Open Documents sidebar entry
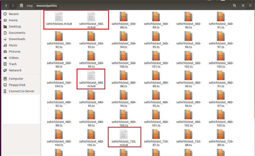The height and width of the screenshot is (156, 255). pos(21,33)
